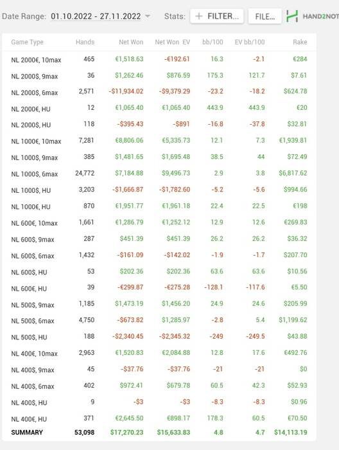Select the NL 600€, HU row

tap(159, 287)
